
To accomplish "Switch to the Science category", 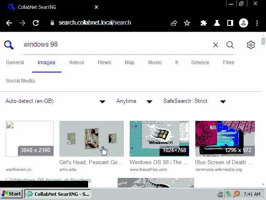I will pos(200,62).
